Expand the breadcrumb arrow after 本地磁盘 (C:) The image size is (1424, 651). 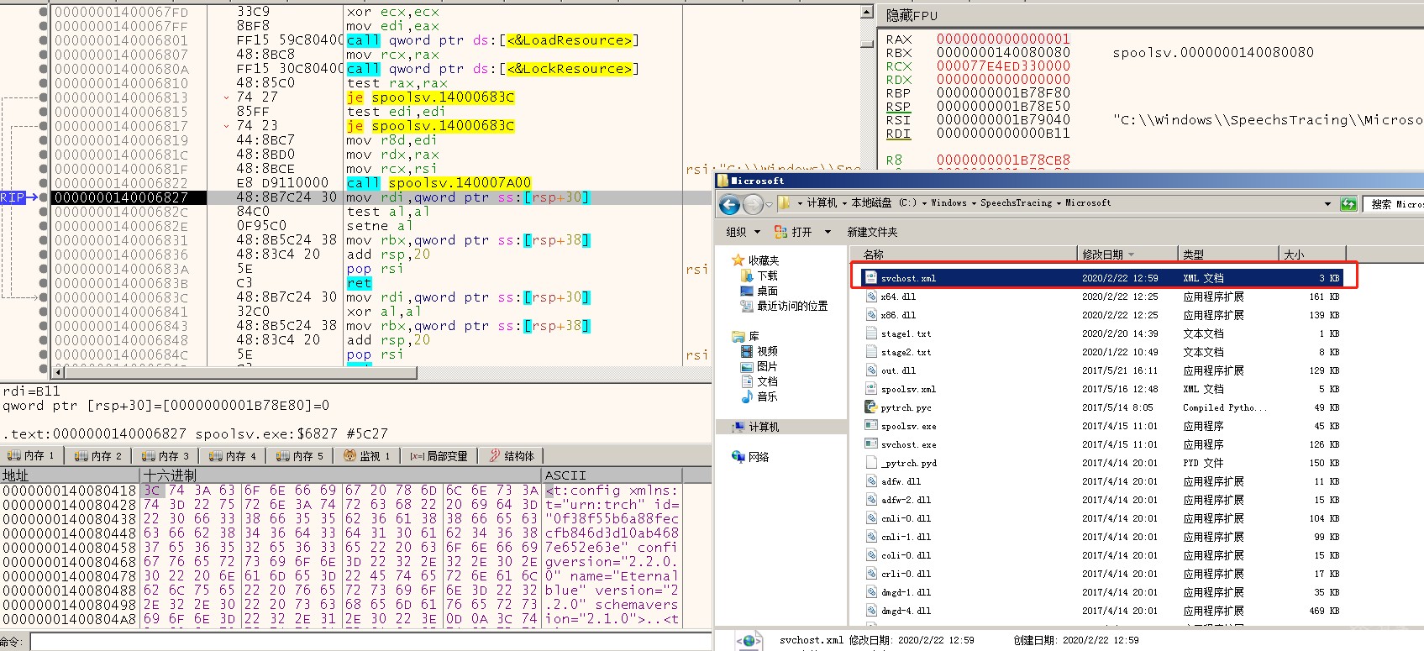coord(924,203)
